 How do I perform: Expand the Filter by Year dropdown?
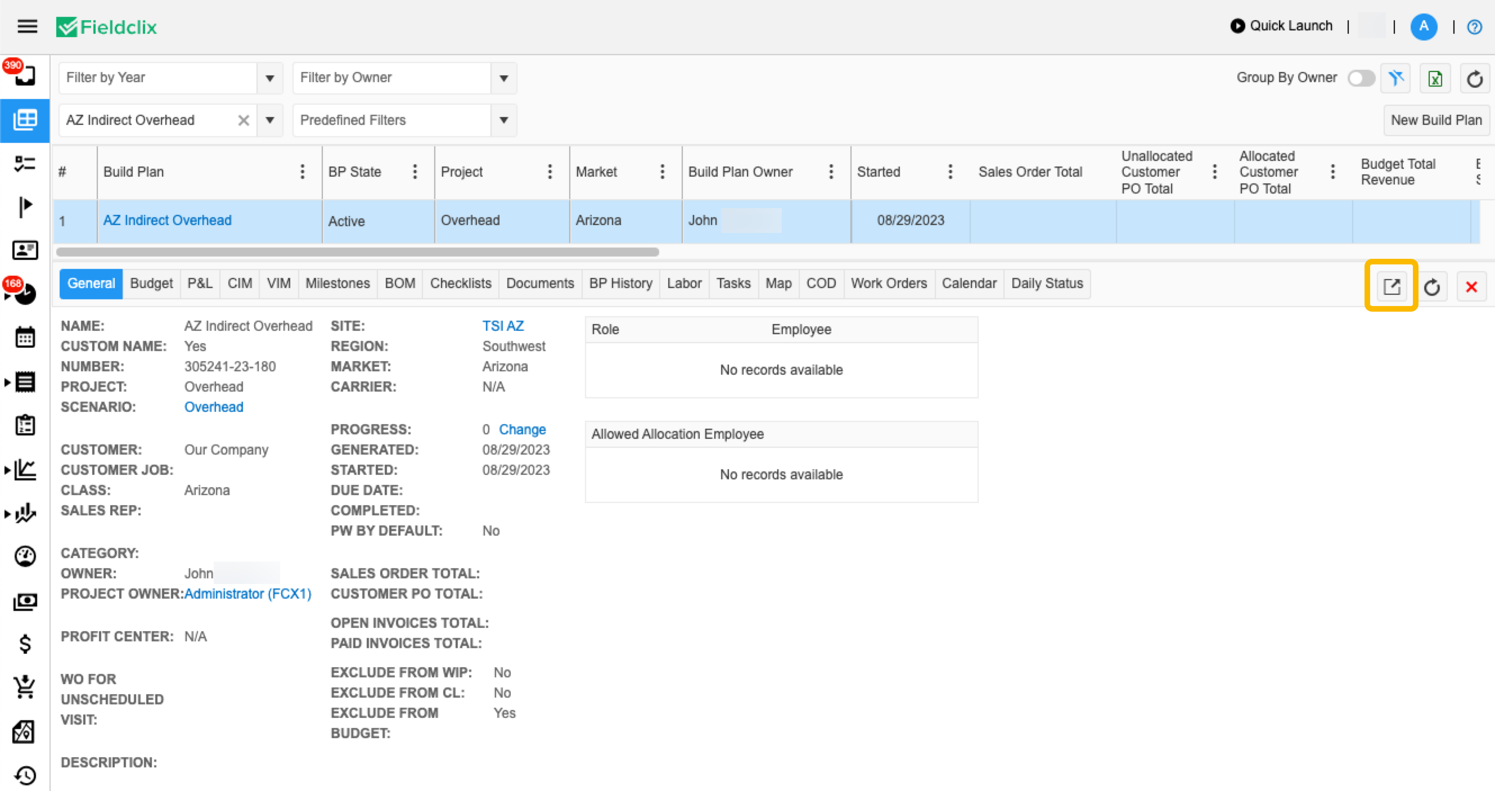tap(270, 78)
